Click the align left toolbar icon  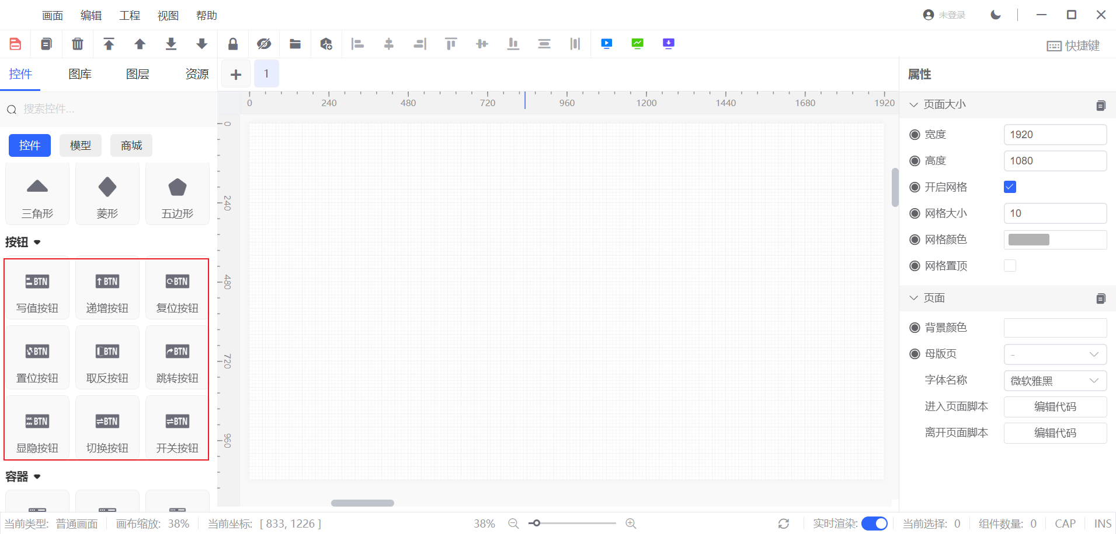tap(357, 44)
